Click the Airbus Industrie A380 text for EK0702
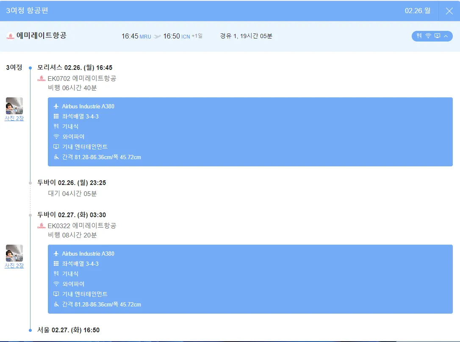Image resolution: width=460 pixels, height=342 pixels. coord(88,106)
